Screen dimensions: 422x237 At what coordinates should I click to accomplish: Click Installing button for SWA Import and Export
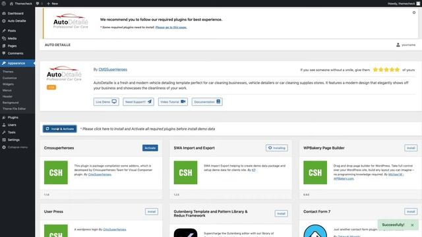(x=277, y=148)
